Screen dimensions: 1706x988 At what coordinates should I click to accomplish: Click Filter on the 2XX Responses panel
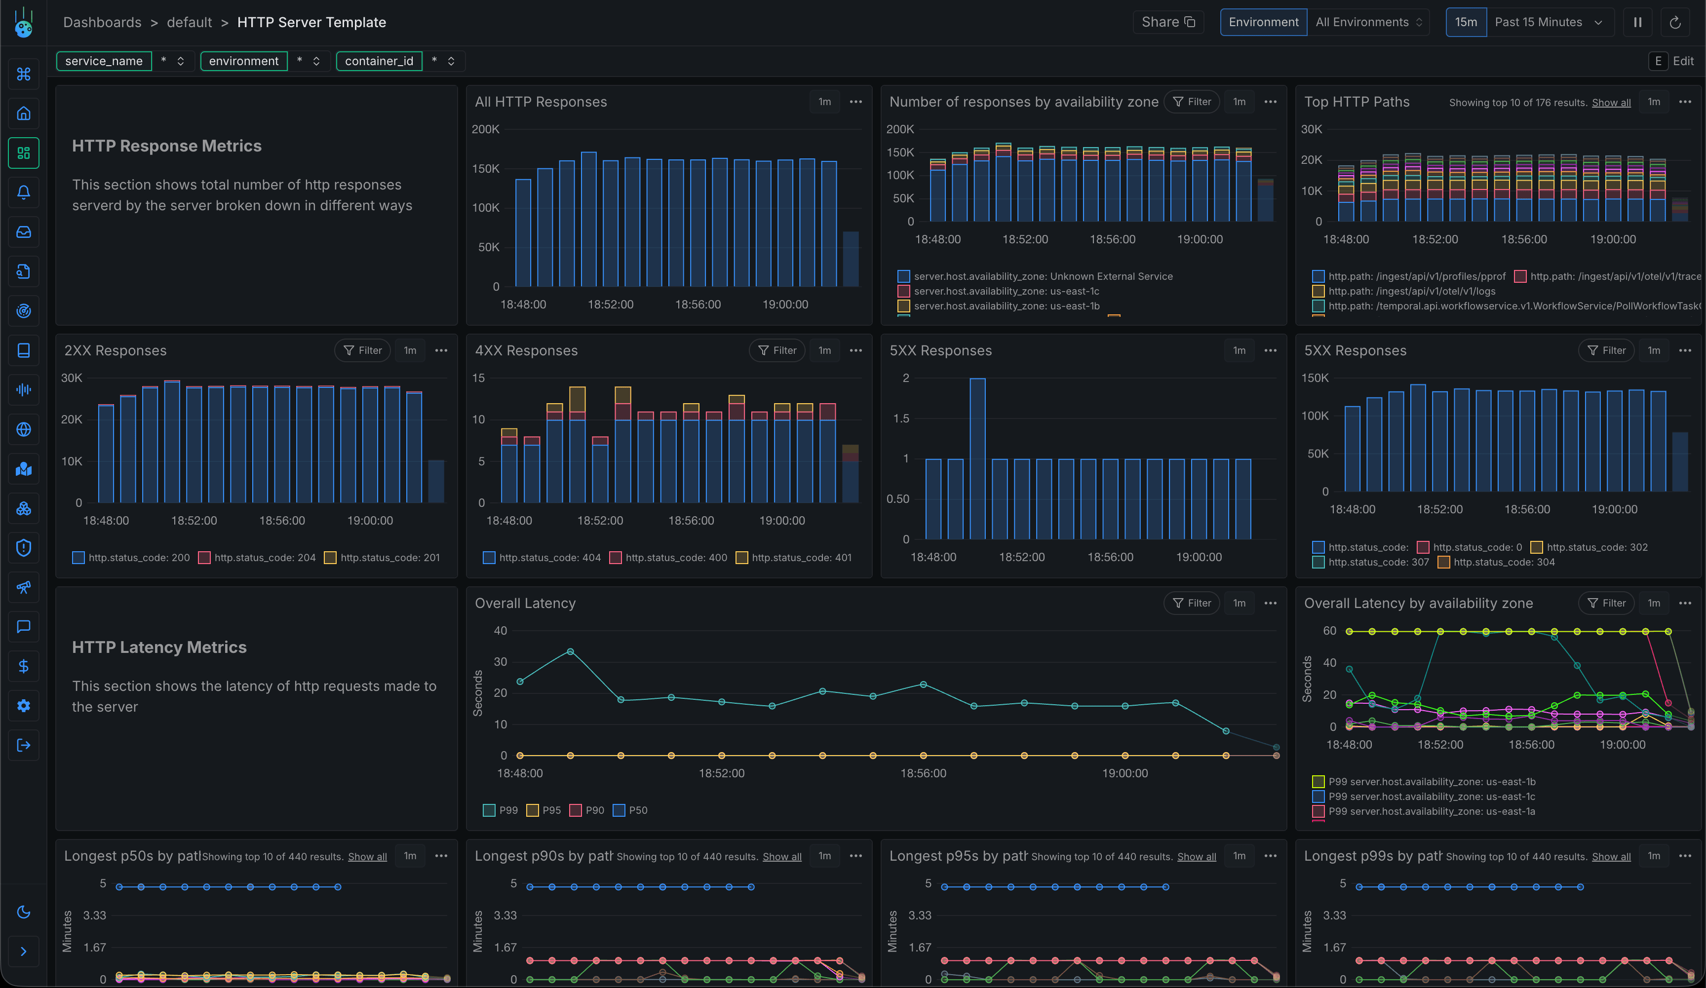click(362, 350)
